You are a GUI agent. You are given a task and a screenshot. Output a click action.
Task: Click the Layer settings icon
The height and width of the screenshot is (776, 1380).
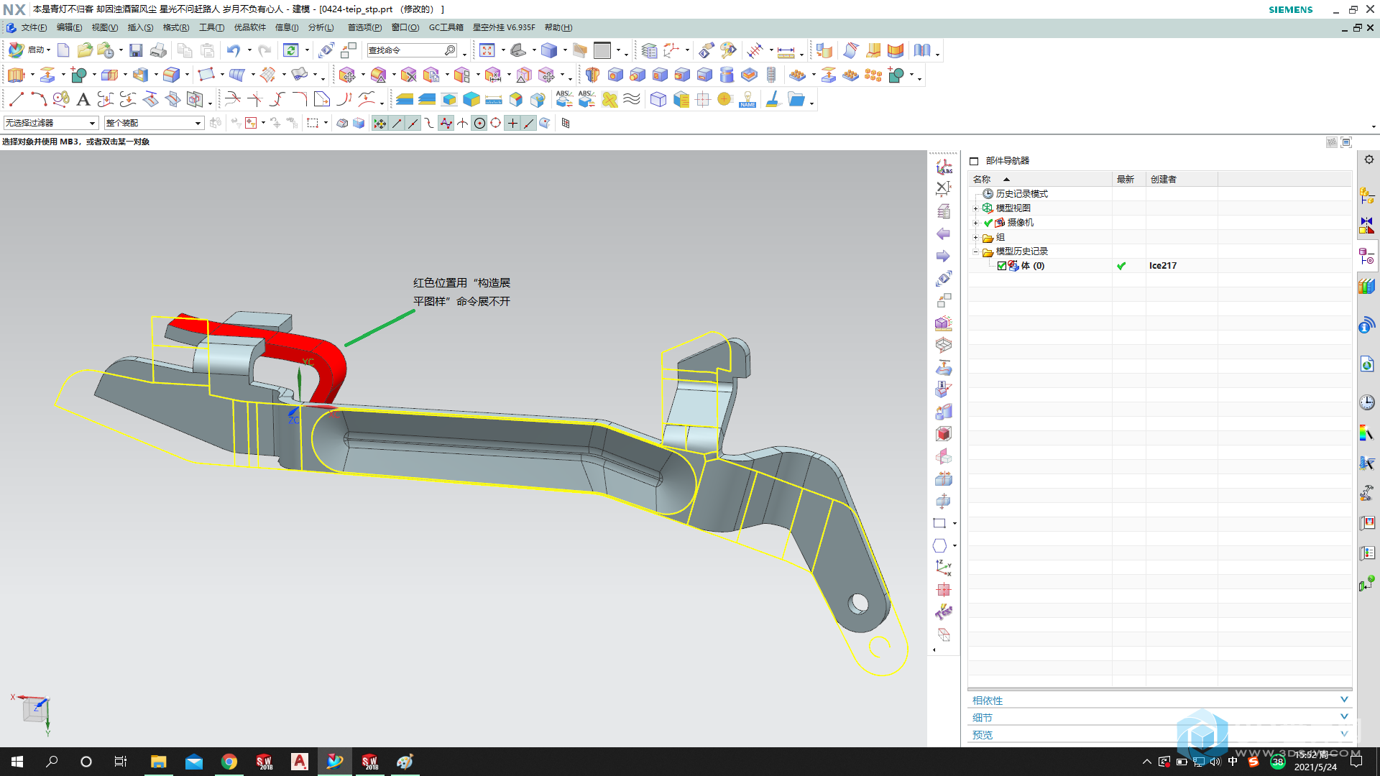[649, 50]
